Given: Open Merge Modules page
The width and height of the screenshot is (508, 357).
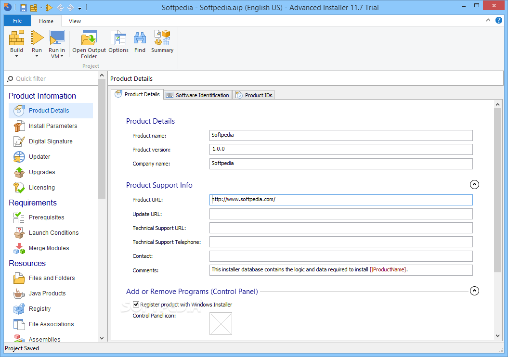Looking at the screenshot, I should coord(51,248).
